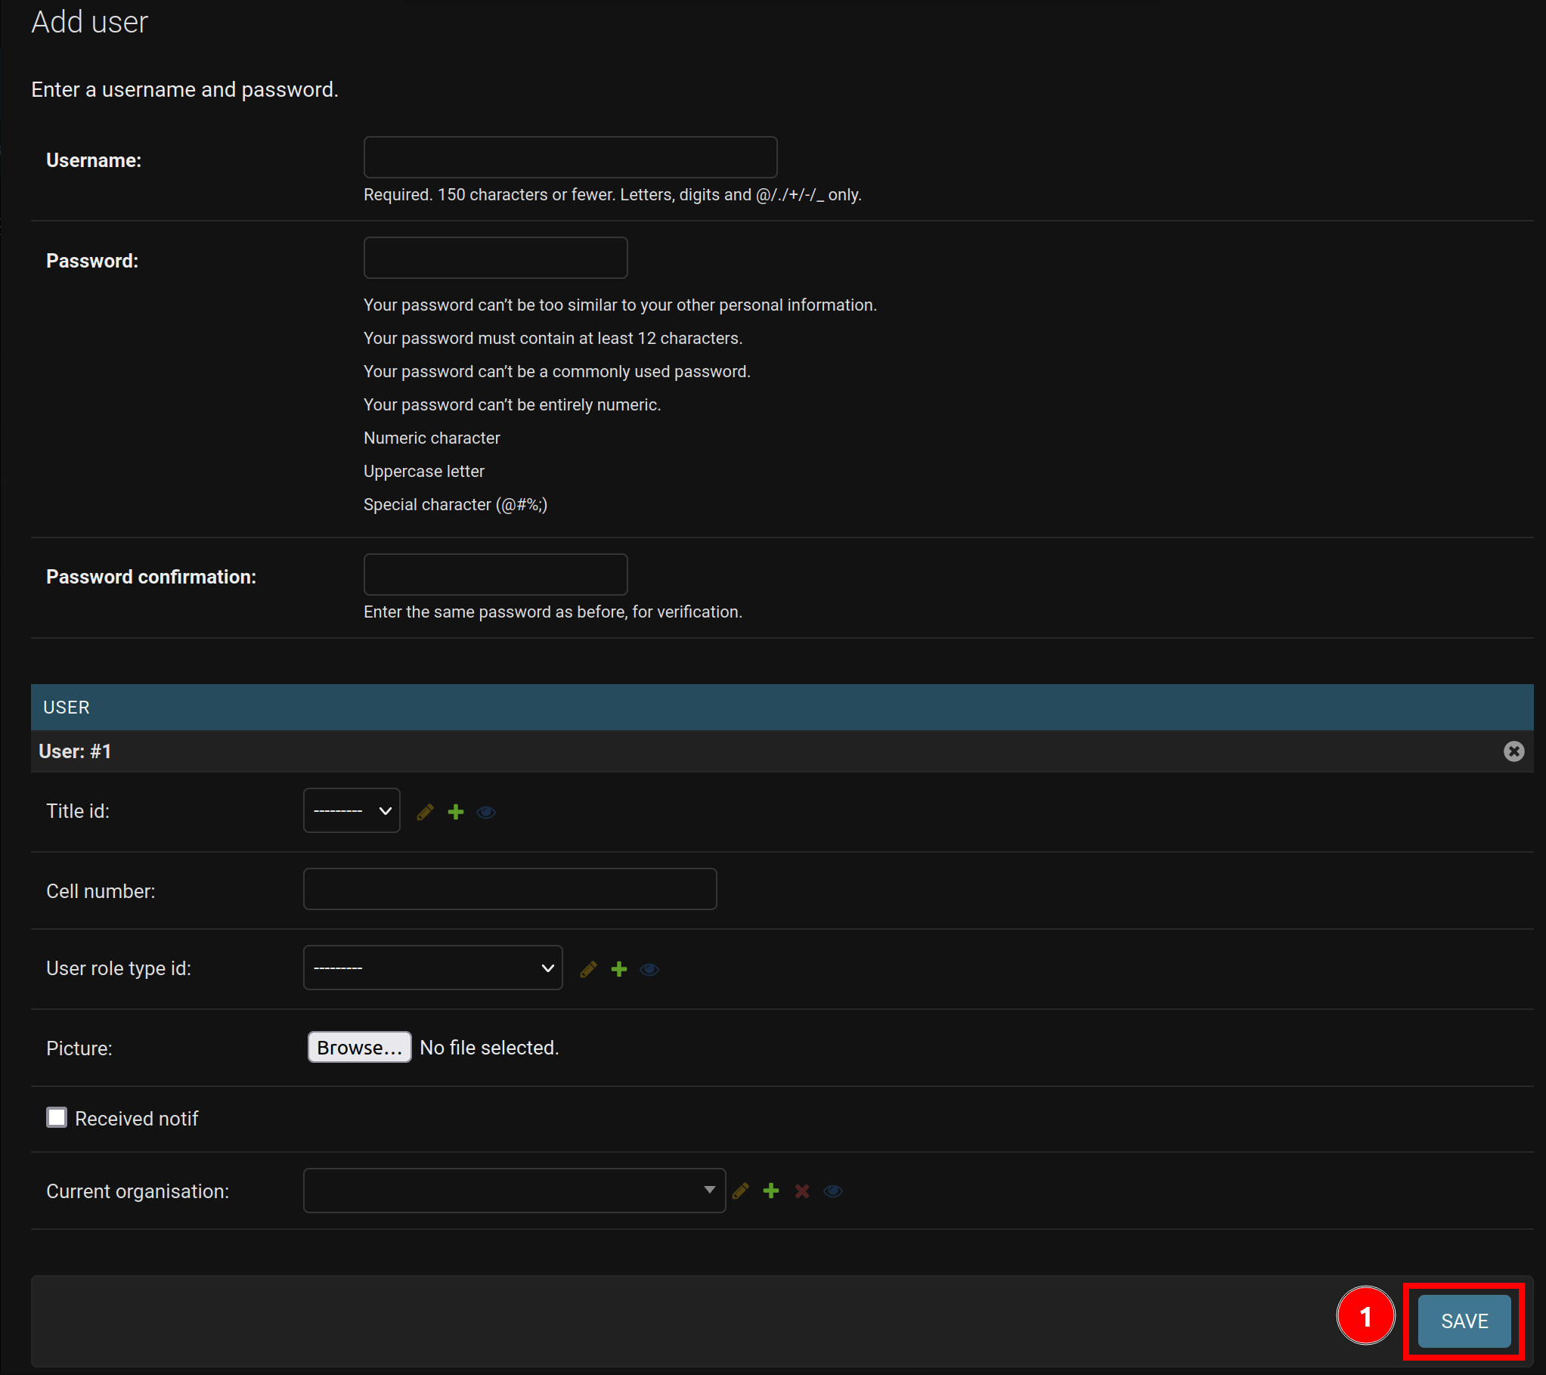Click 'No file selected.' text
Image resolution: width=1546 pixels, height=1375 pixels.
[x=489, y=1048]
